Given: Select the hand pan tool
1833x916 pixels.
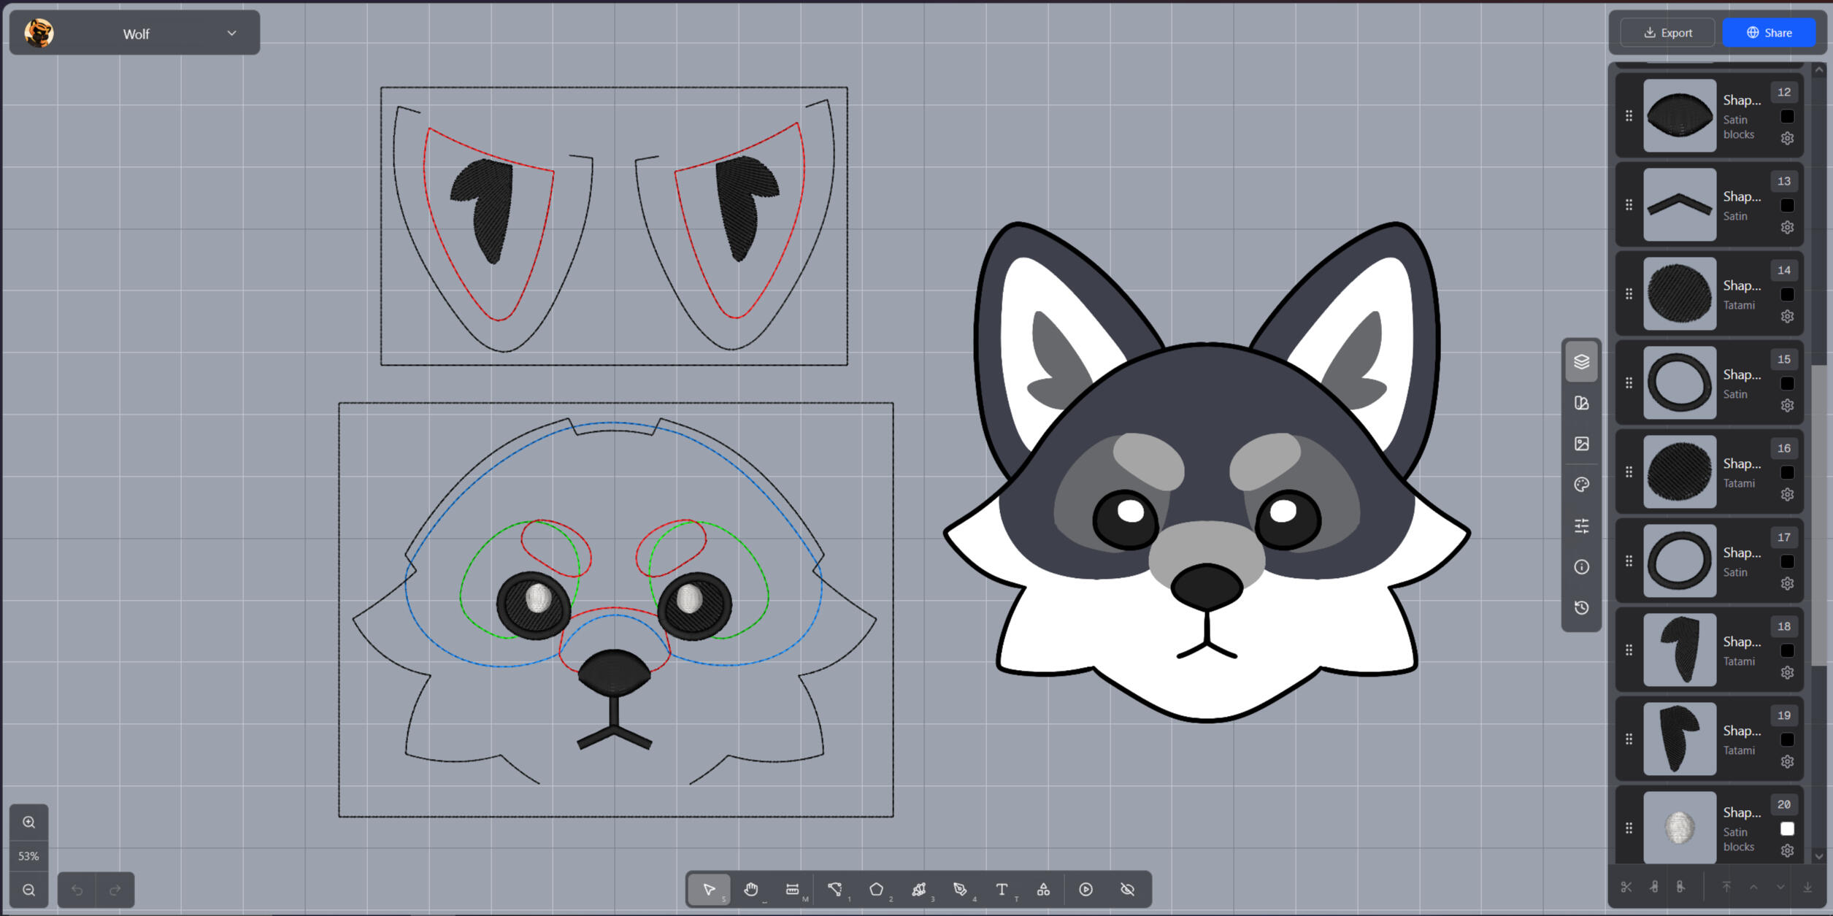Looking at the screenshot, I should [751, 889].
